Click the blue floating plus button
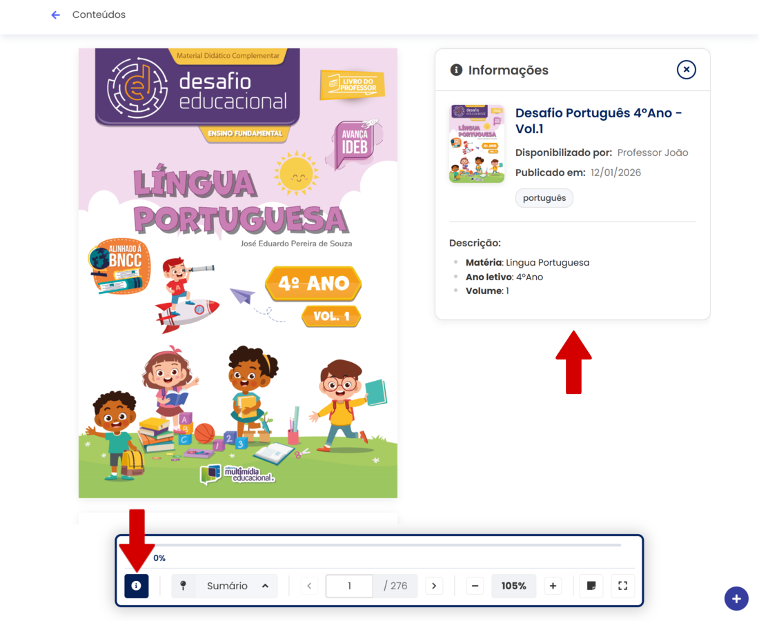The height and width of the screenshot is (621, 759). (x=736, y=598)
